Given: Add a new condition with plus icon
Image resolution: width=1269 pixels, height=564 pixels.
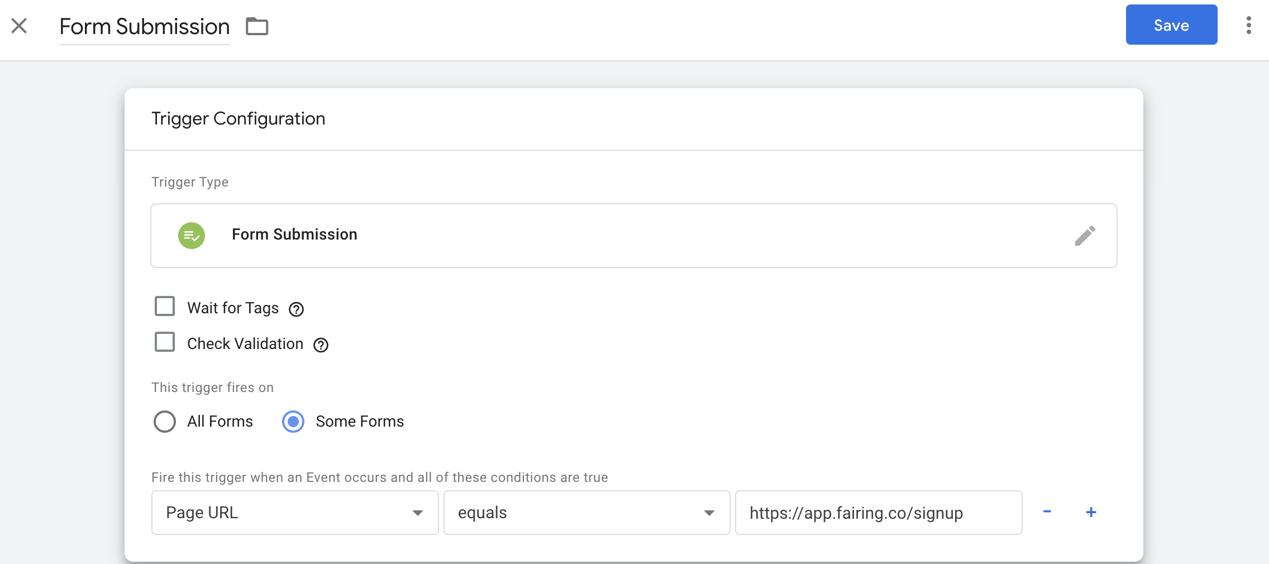Looking at the screenshot, I should pyautogui.click(x=1091, y=512).
